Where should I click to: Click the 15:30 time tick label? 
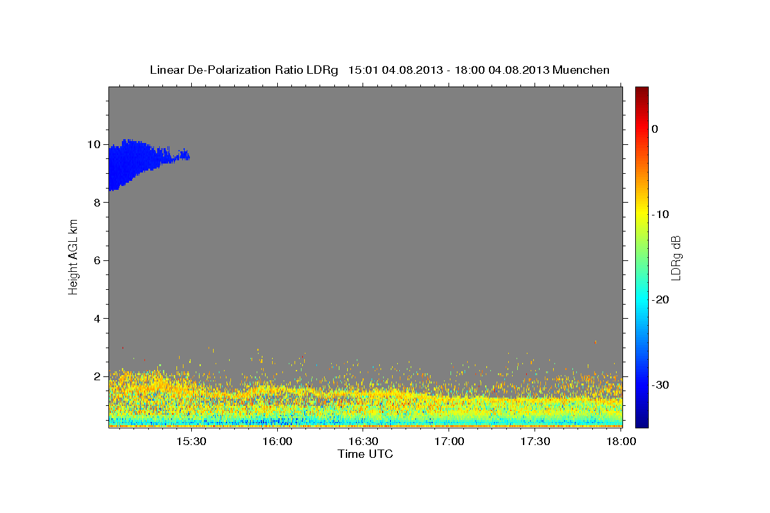click(191, 442)
